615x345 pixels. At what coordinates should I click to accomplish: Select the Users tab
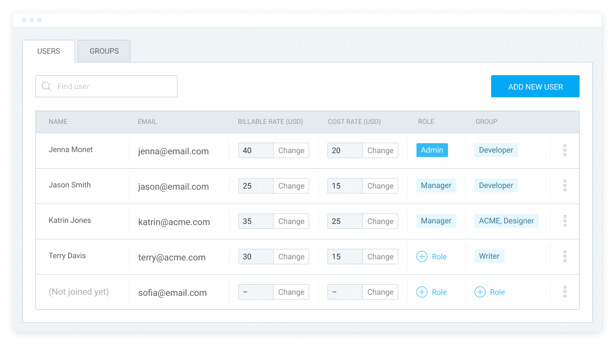(49, 51)
